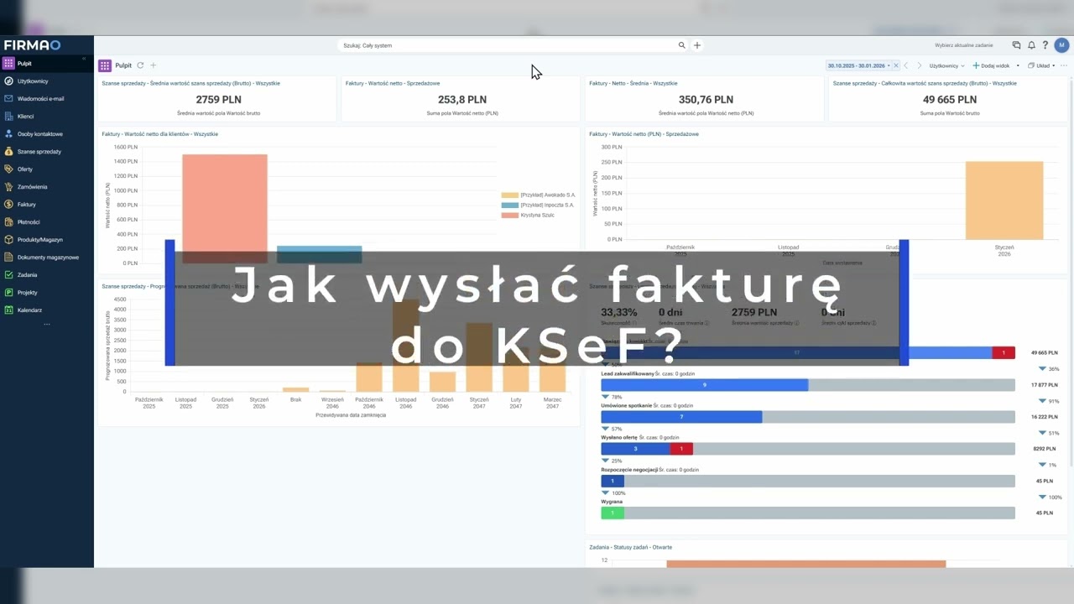The height and width of the screenshot is (604, 1074).
Task: Open the Kalendarz sidebar icon
Action: pyautogui.click(x=8, y=310)
